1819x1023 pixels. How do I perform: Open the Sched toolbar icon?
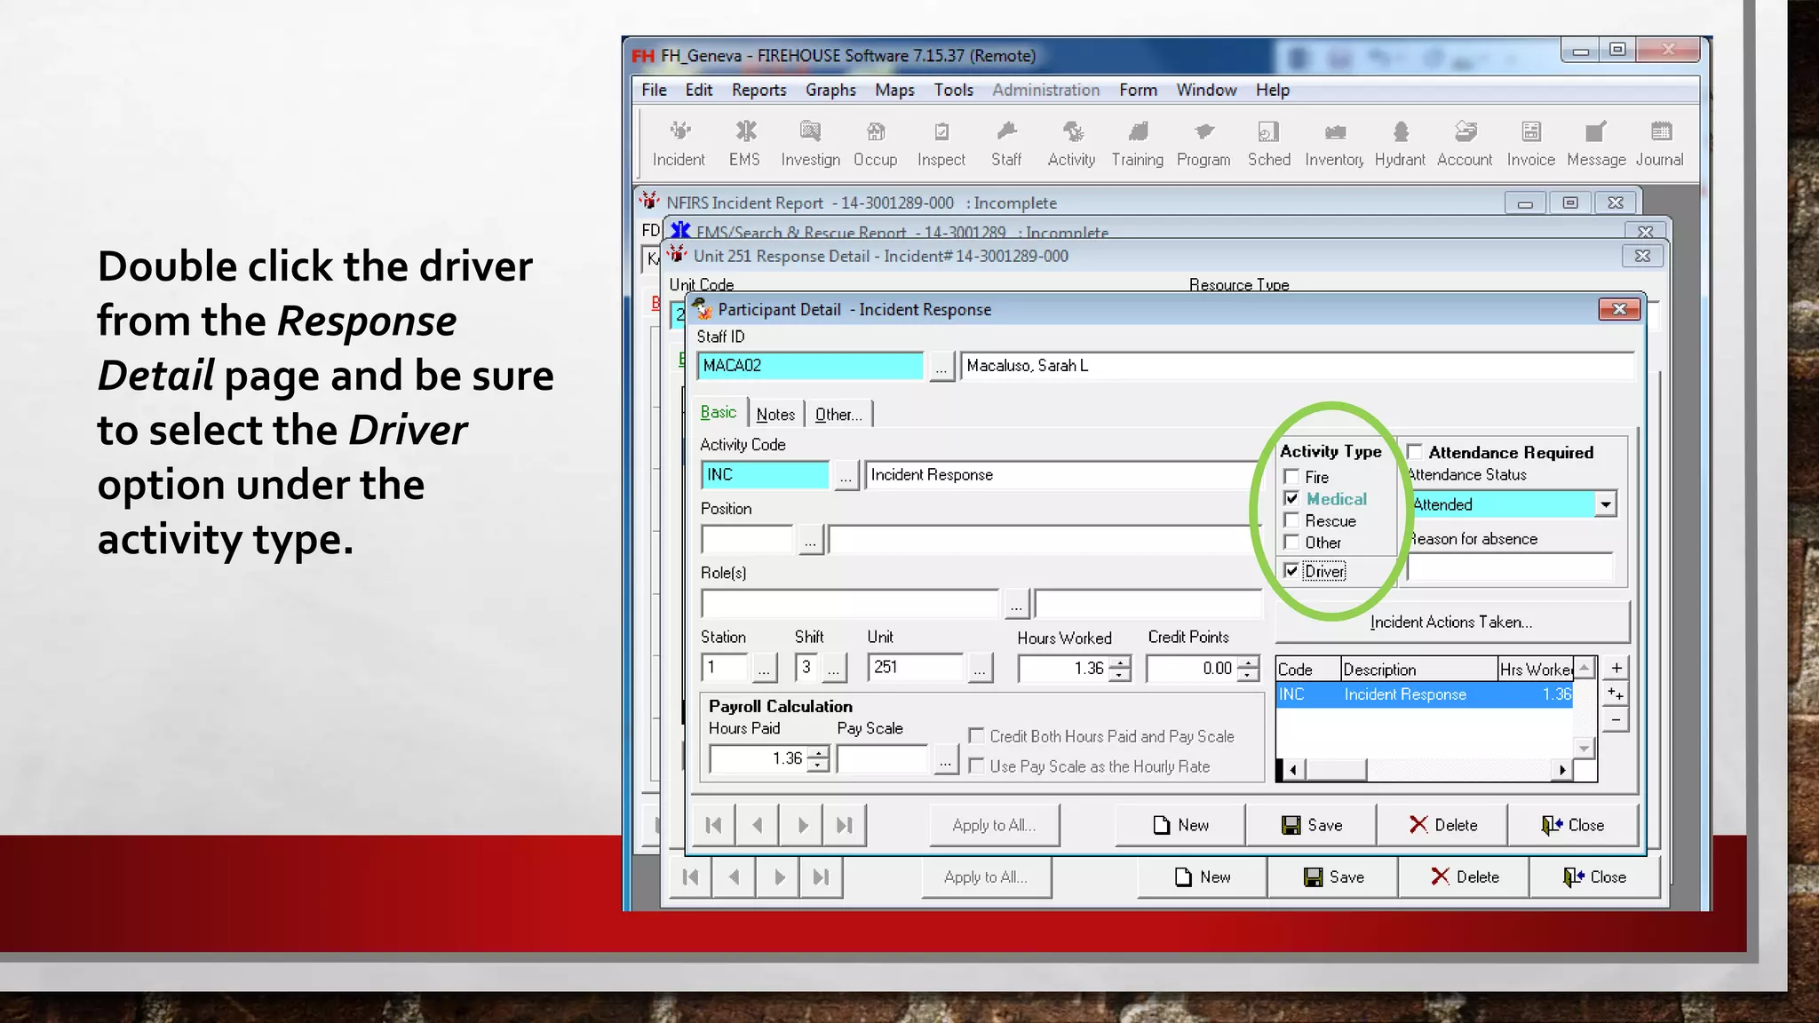[1268, 143]
